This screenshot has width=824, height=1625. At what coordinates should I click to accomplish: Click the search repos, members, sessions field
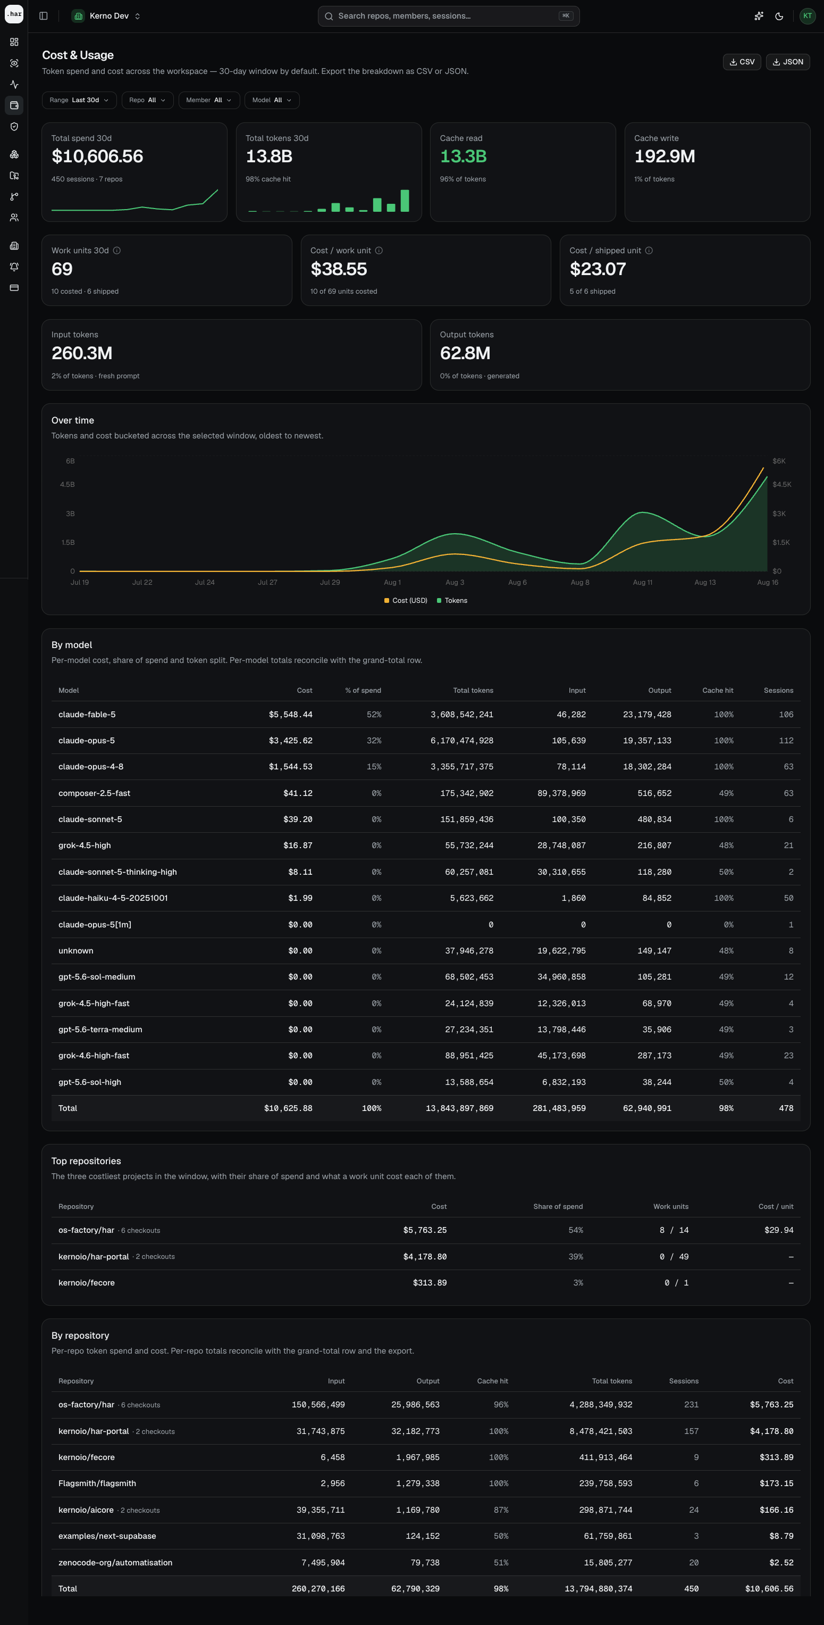click(x=448, y=16)
